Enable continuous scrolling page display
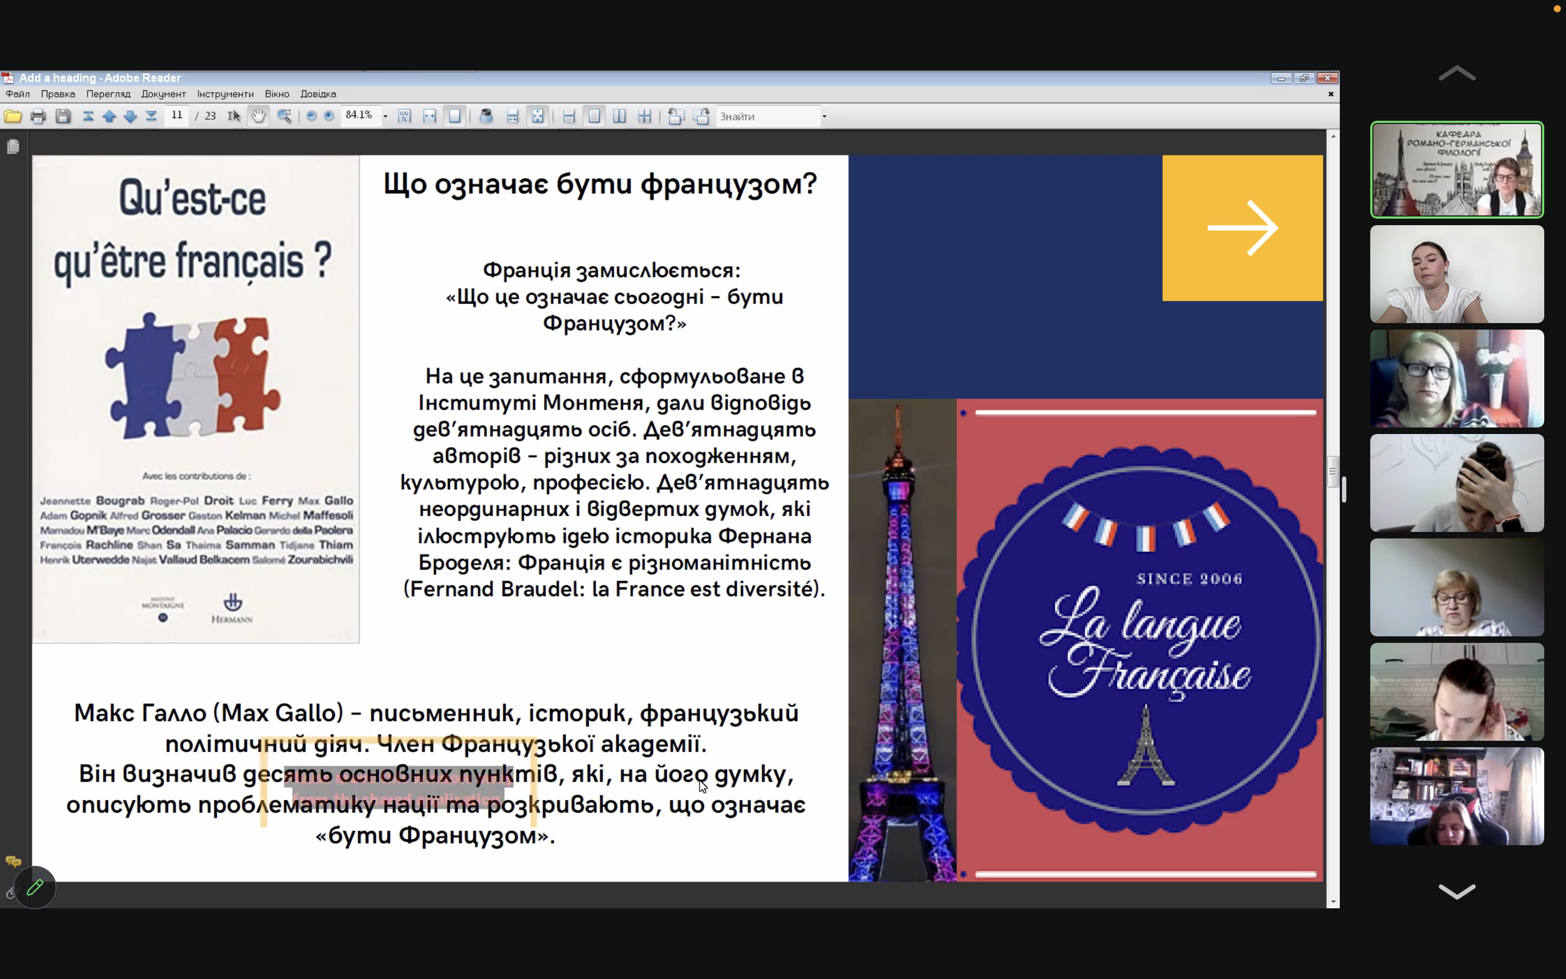This screenshot has width=1566, height=979. coord(568,116)
